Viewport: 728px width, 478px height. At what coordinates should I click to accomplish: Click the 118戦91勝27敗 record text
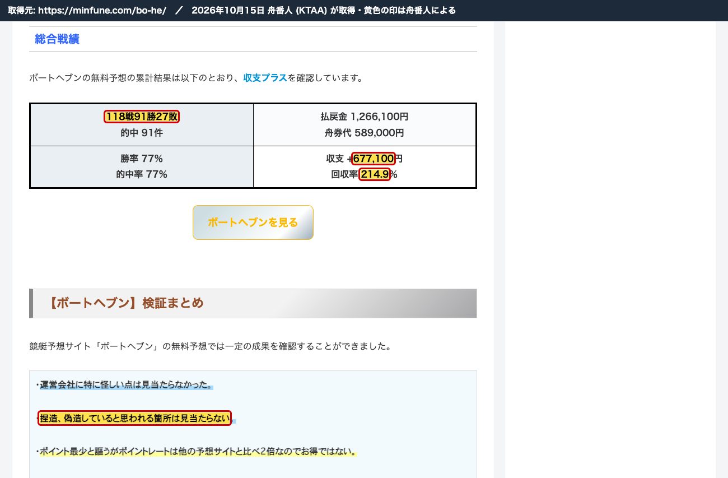coord(142,117)
